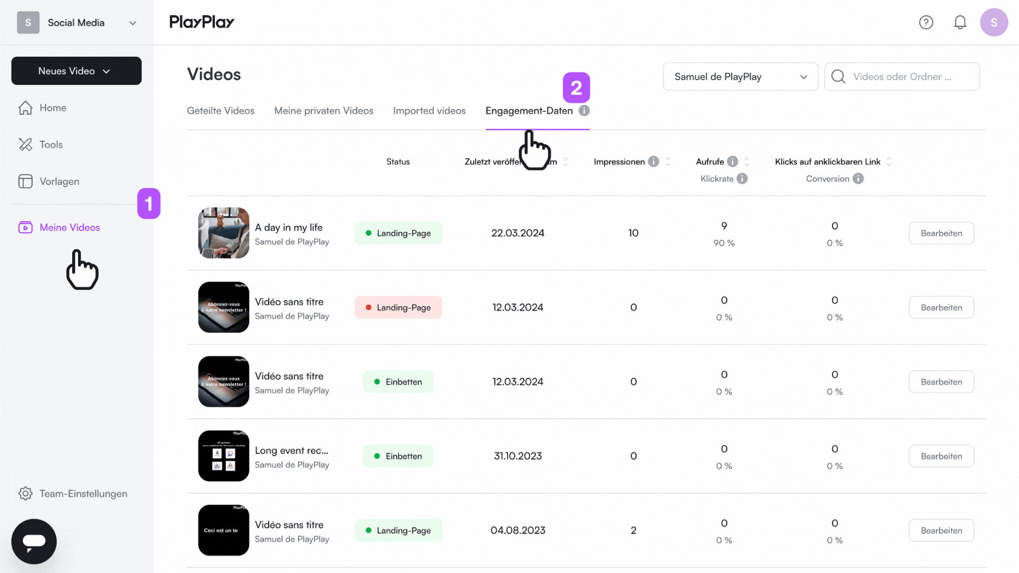Viewport: 1019px width, 573px height.
Task: Click Bearbeiten for the 31.10.2023 video
Action: (942, 456)
